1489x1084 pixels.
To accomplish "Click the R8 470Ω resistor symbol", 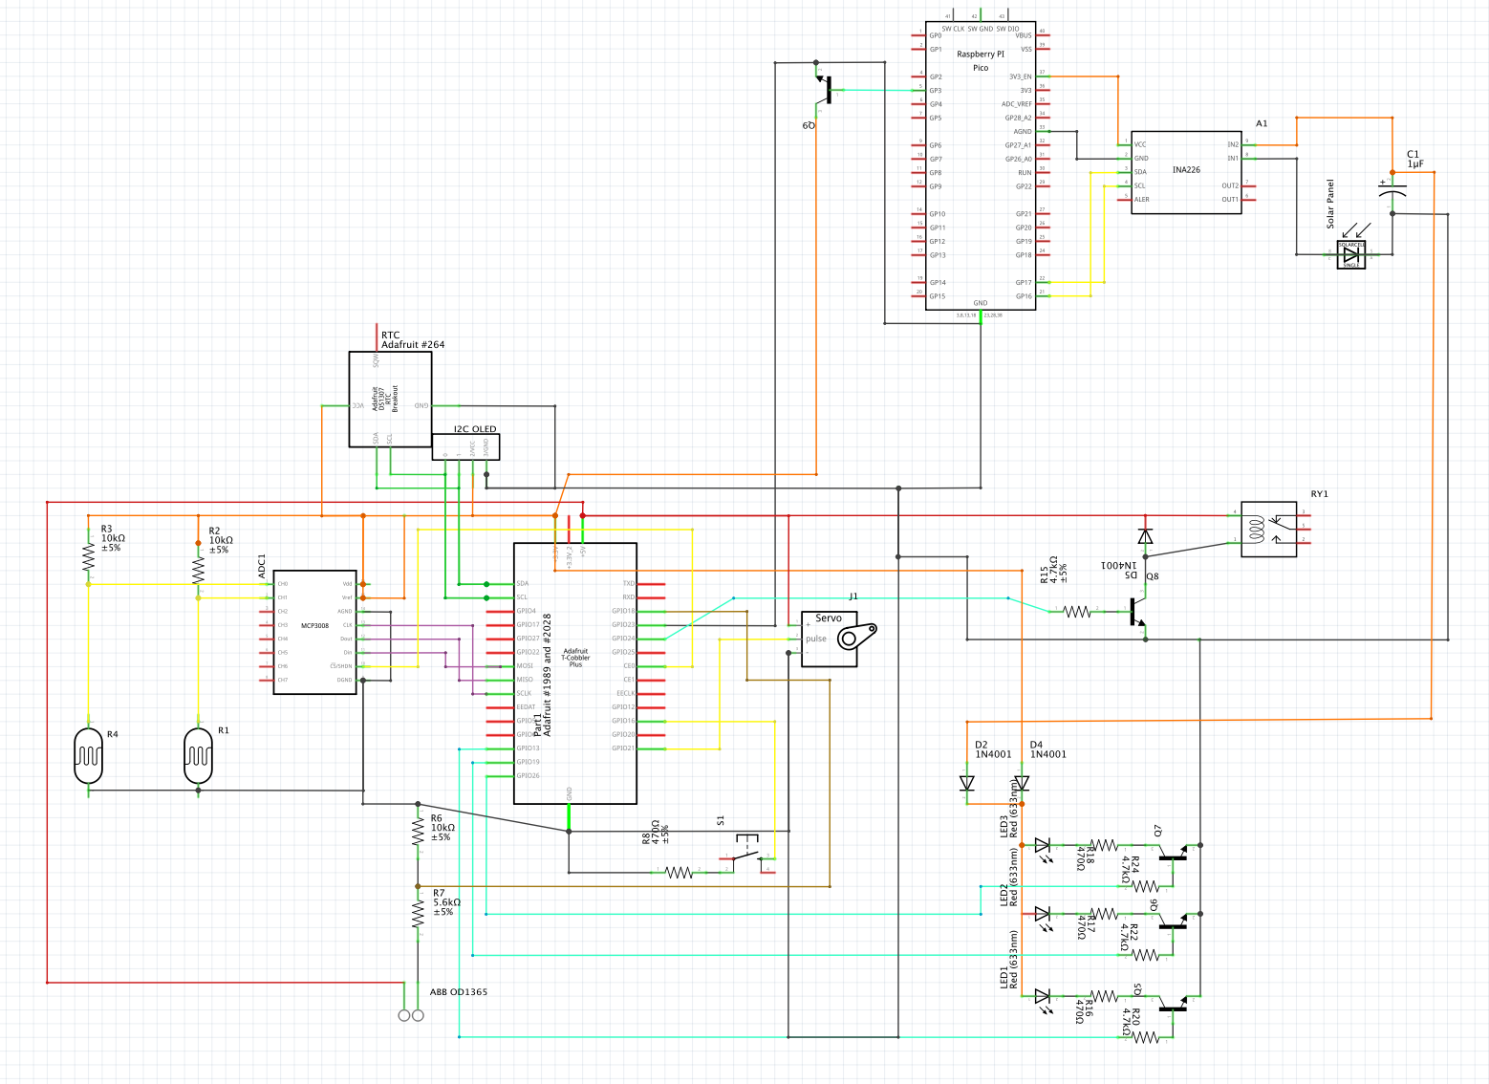I will click(680, 872).
